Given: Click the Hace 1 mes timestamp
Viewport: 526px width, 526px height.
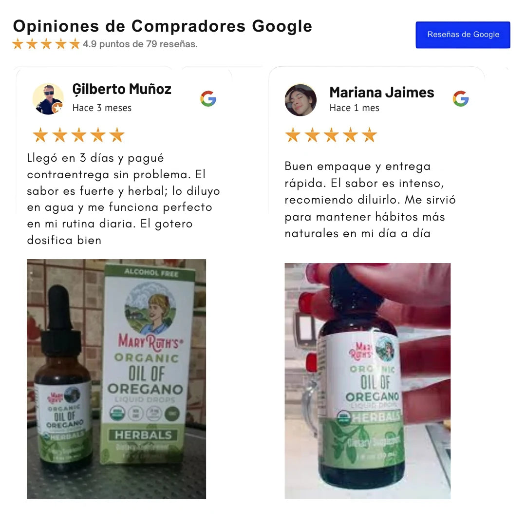Looking at the screenshot, I should click(354, 108).
